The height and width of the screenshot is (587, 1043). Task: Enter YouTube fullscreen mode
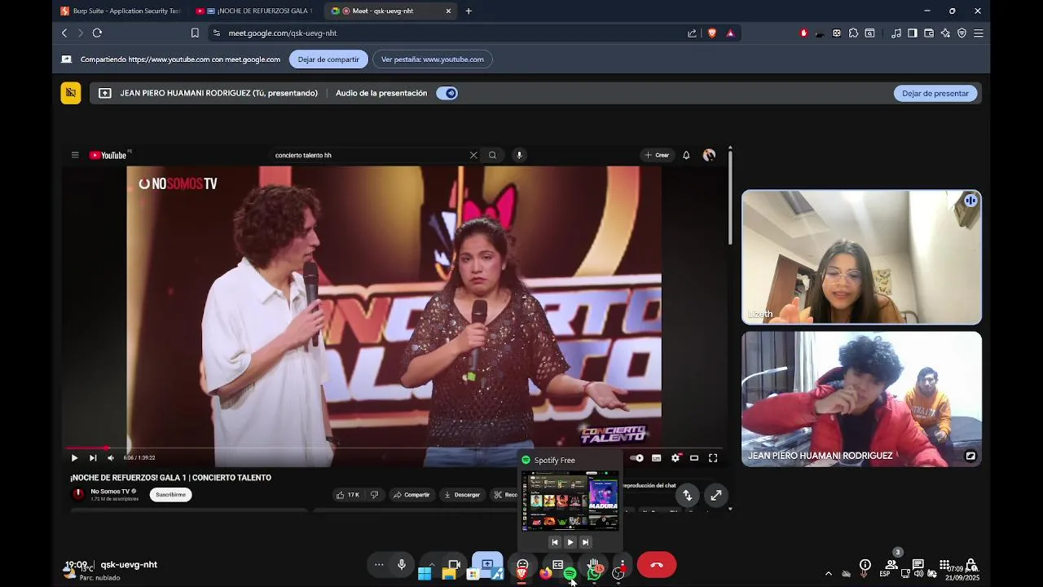[713, 457]
